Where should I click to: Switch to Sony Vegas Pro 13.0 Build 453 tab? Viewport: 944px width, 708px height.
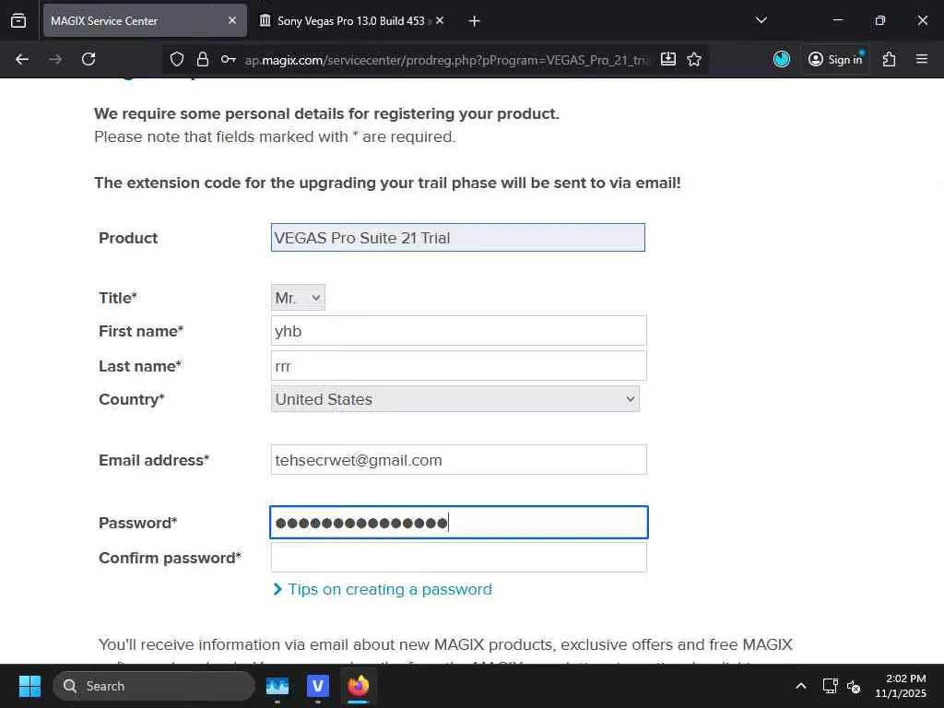coord(351,20)
